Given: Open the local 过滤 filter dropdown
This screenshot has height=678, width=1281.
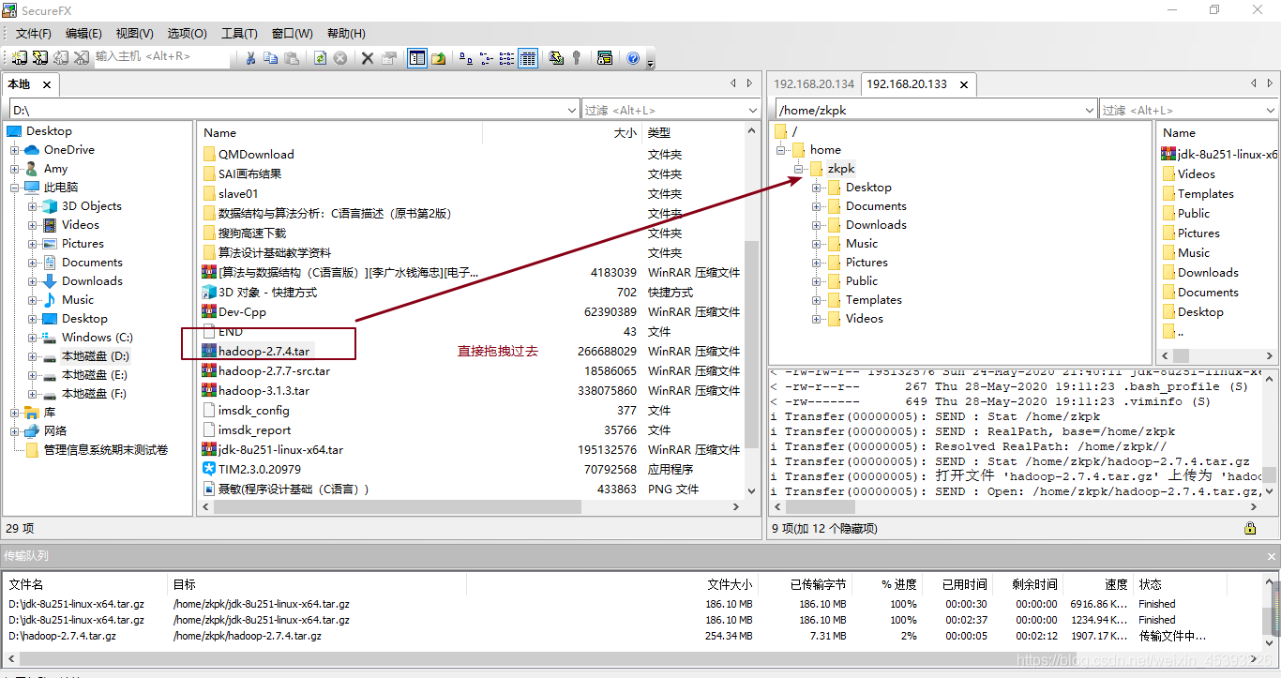Looking at the screenshot, I should (x=752, y=110).
